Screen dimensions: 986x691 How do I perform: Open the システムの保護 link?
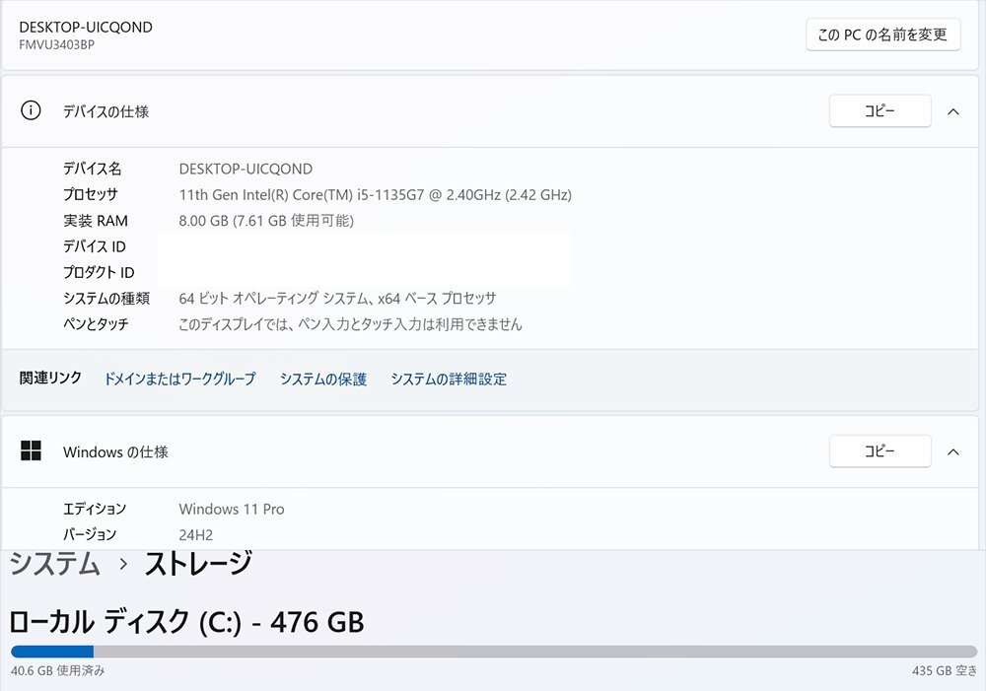323,379
